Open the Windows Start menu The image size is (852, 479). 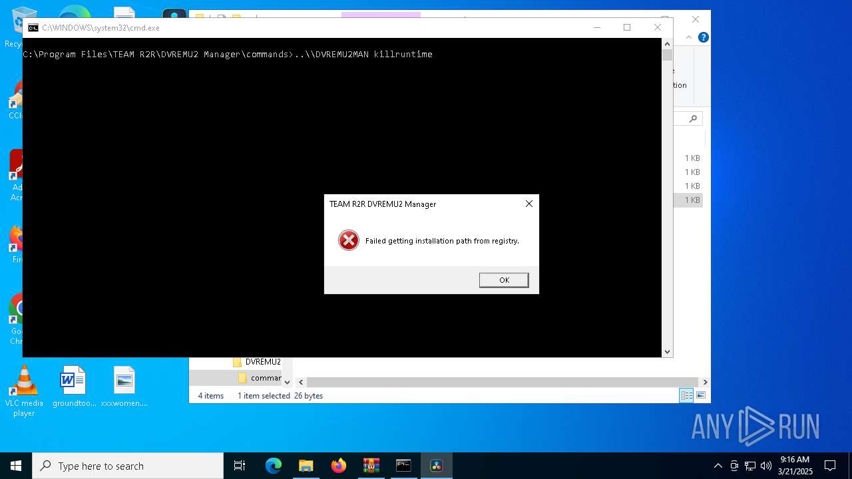pyautogui.click(x=16, y=466)
